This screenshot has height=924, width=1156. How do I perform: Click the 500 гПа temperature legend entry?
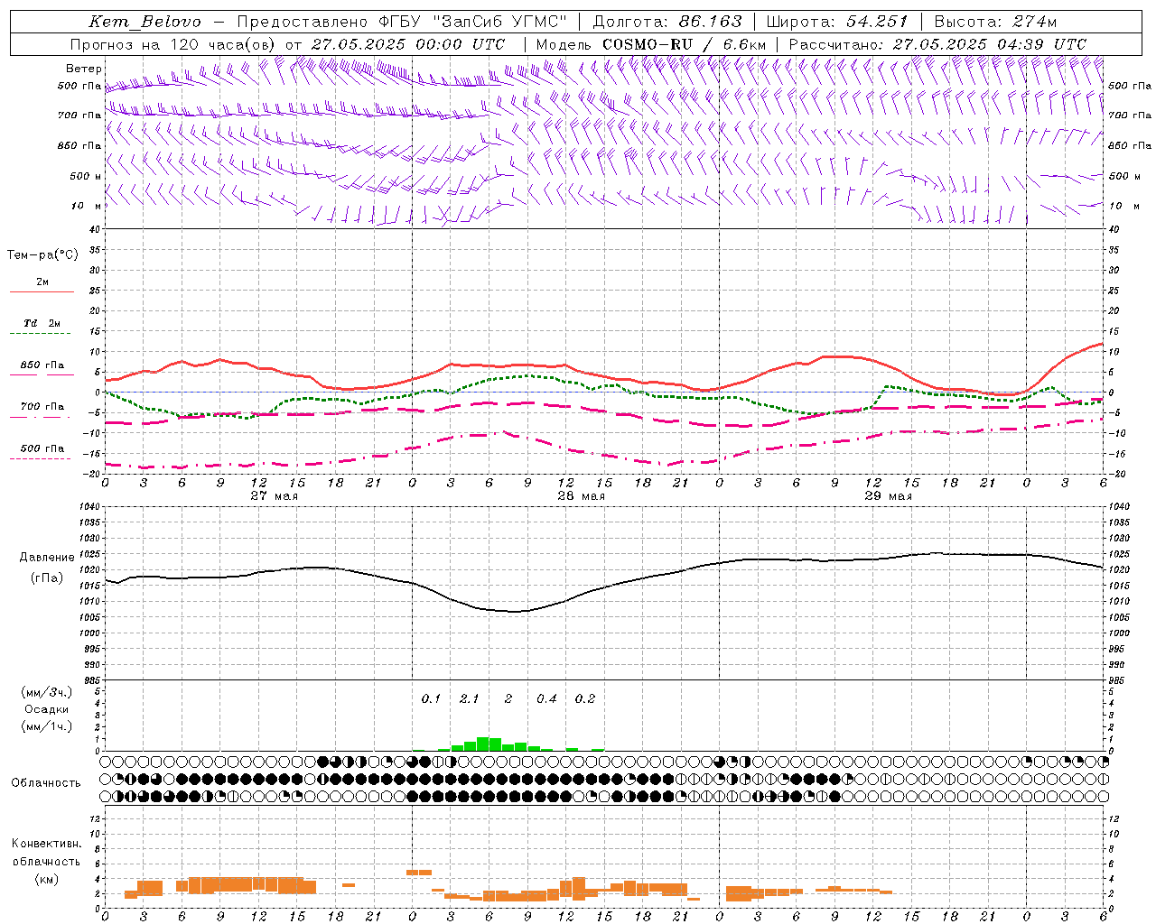42,448
